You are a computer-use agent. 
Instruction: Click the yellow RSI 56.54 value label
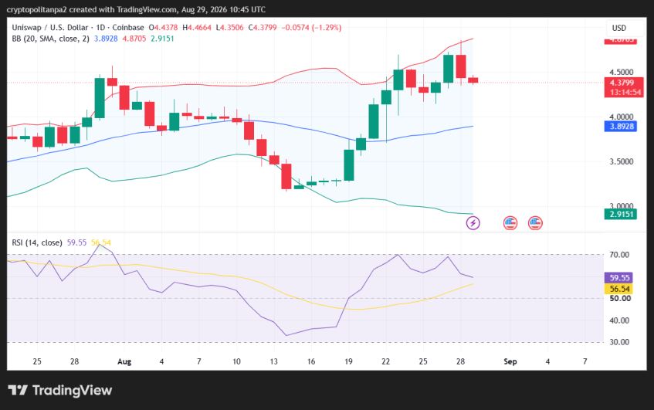pyautogui.click(x=618, y=289)
